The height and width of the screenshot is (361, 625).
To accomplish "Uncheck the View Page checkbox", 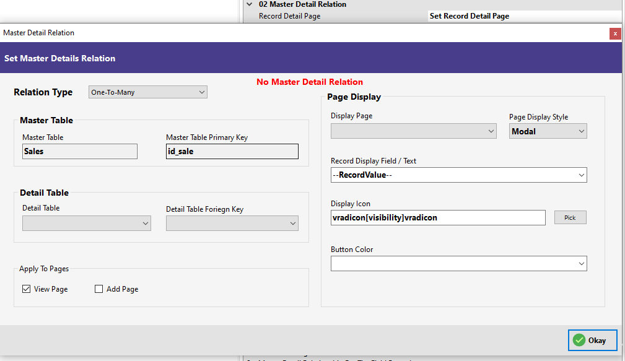I will click(x=26, y=289).
